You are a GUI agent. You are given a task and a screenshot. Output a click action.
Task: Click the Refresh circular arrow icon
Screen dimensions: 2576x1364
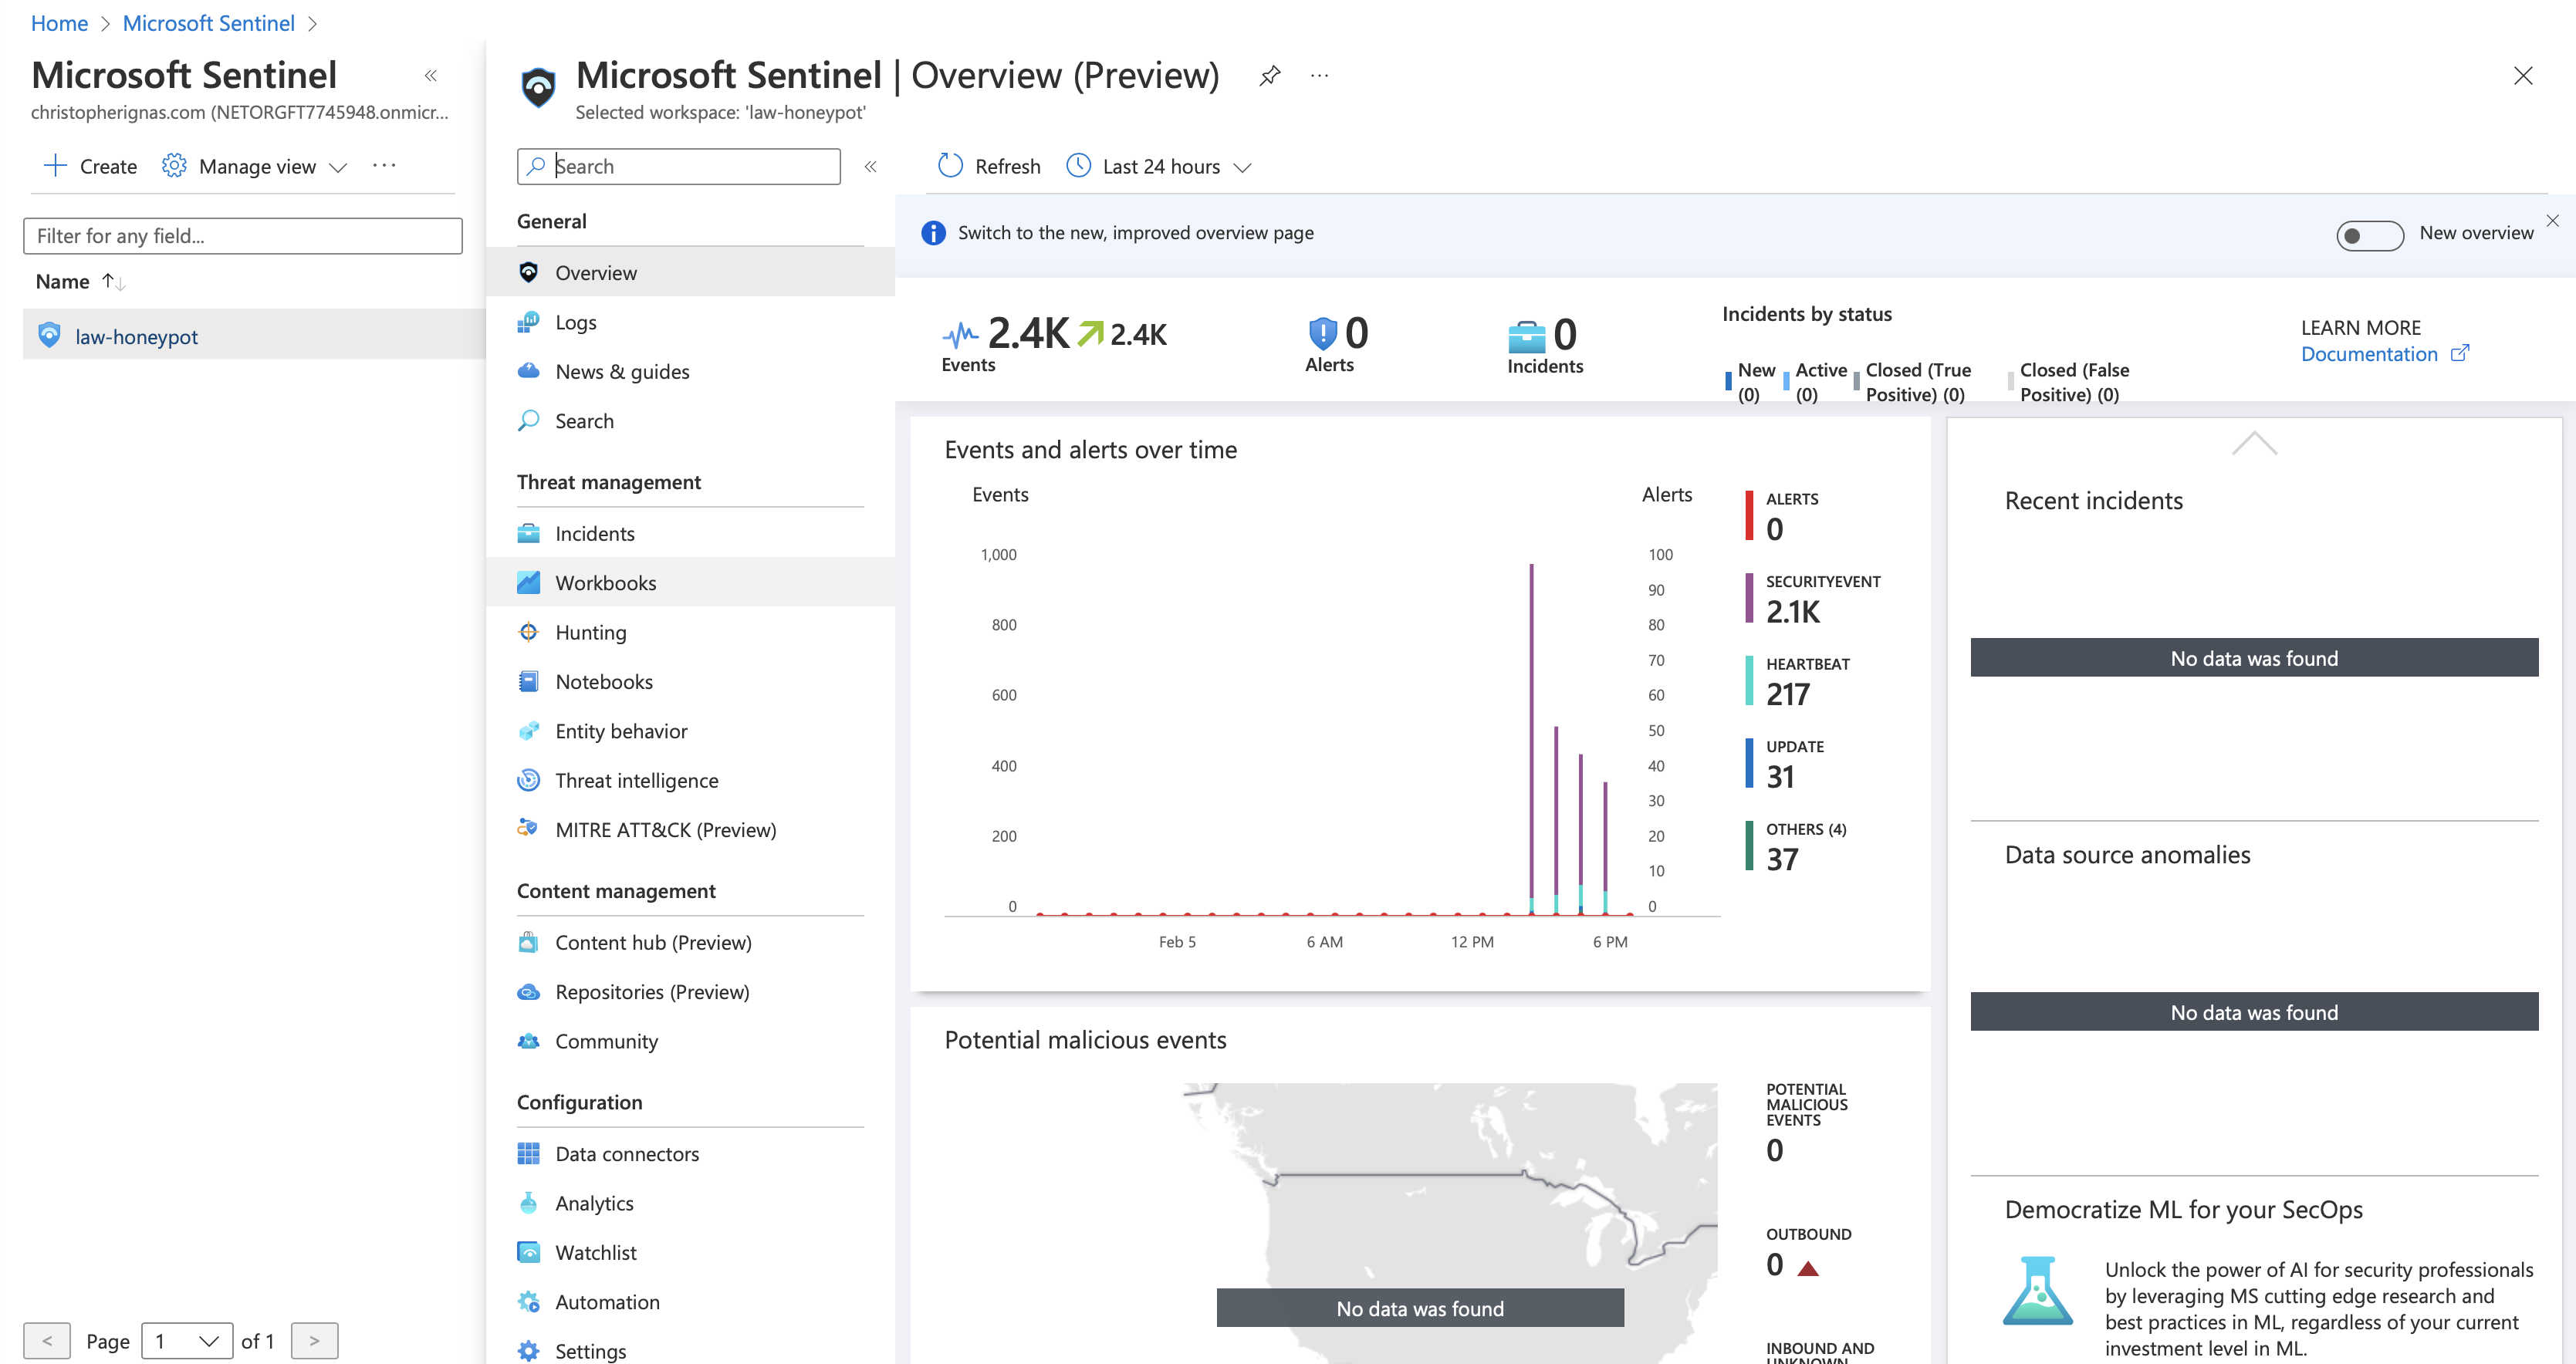(x=950, y=166)
